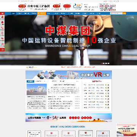
Task: Click the red header label atop the sidebar
Action: pyautogui.click(x=2, y=13)
